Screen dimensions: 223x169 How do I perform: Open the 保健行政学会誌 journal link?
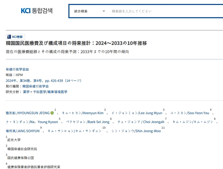click(17, 69)
